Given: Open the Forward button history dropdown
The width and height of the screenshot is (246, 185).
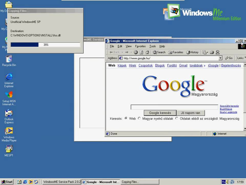Looking at the screenshot, I should pyautogui.click(x=131, y=52).
